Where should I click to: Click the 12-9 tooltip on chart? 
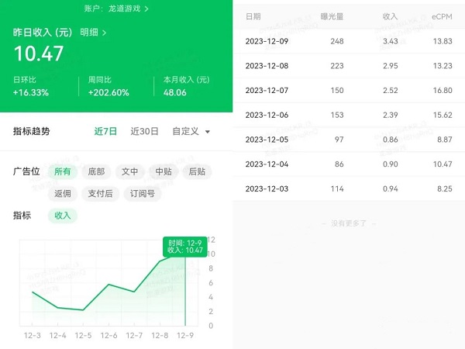(x=185, y=246)
